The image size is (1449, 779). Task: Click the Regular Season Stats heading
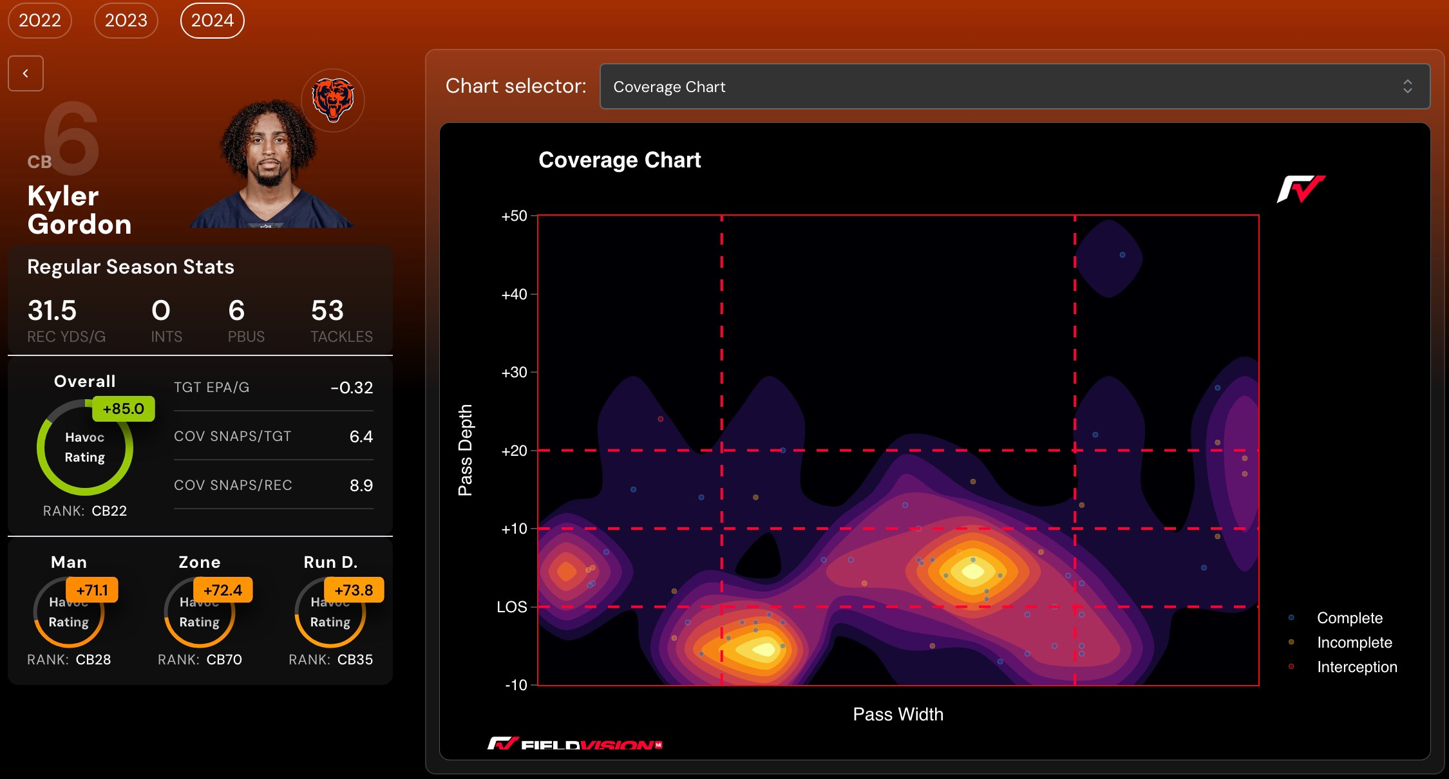(131, 267)
